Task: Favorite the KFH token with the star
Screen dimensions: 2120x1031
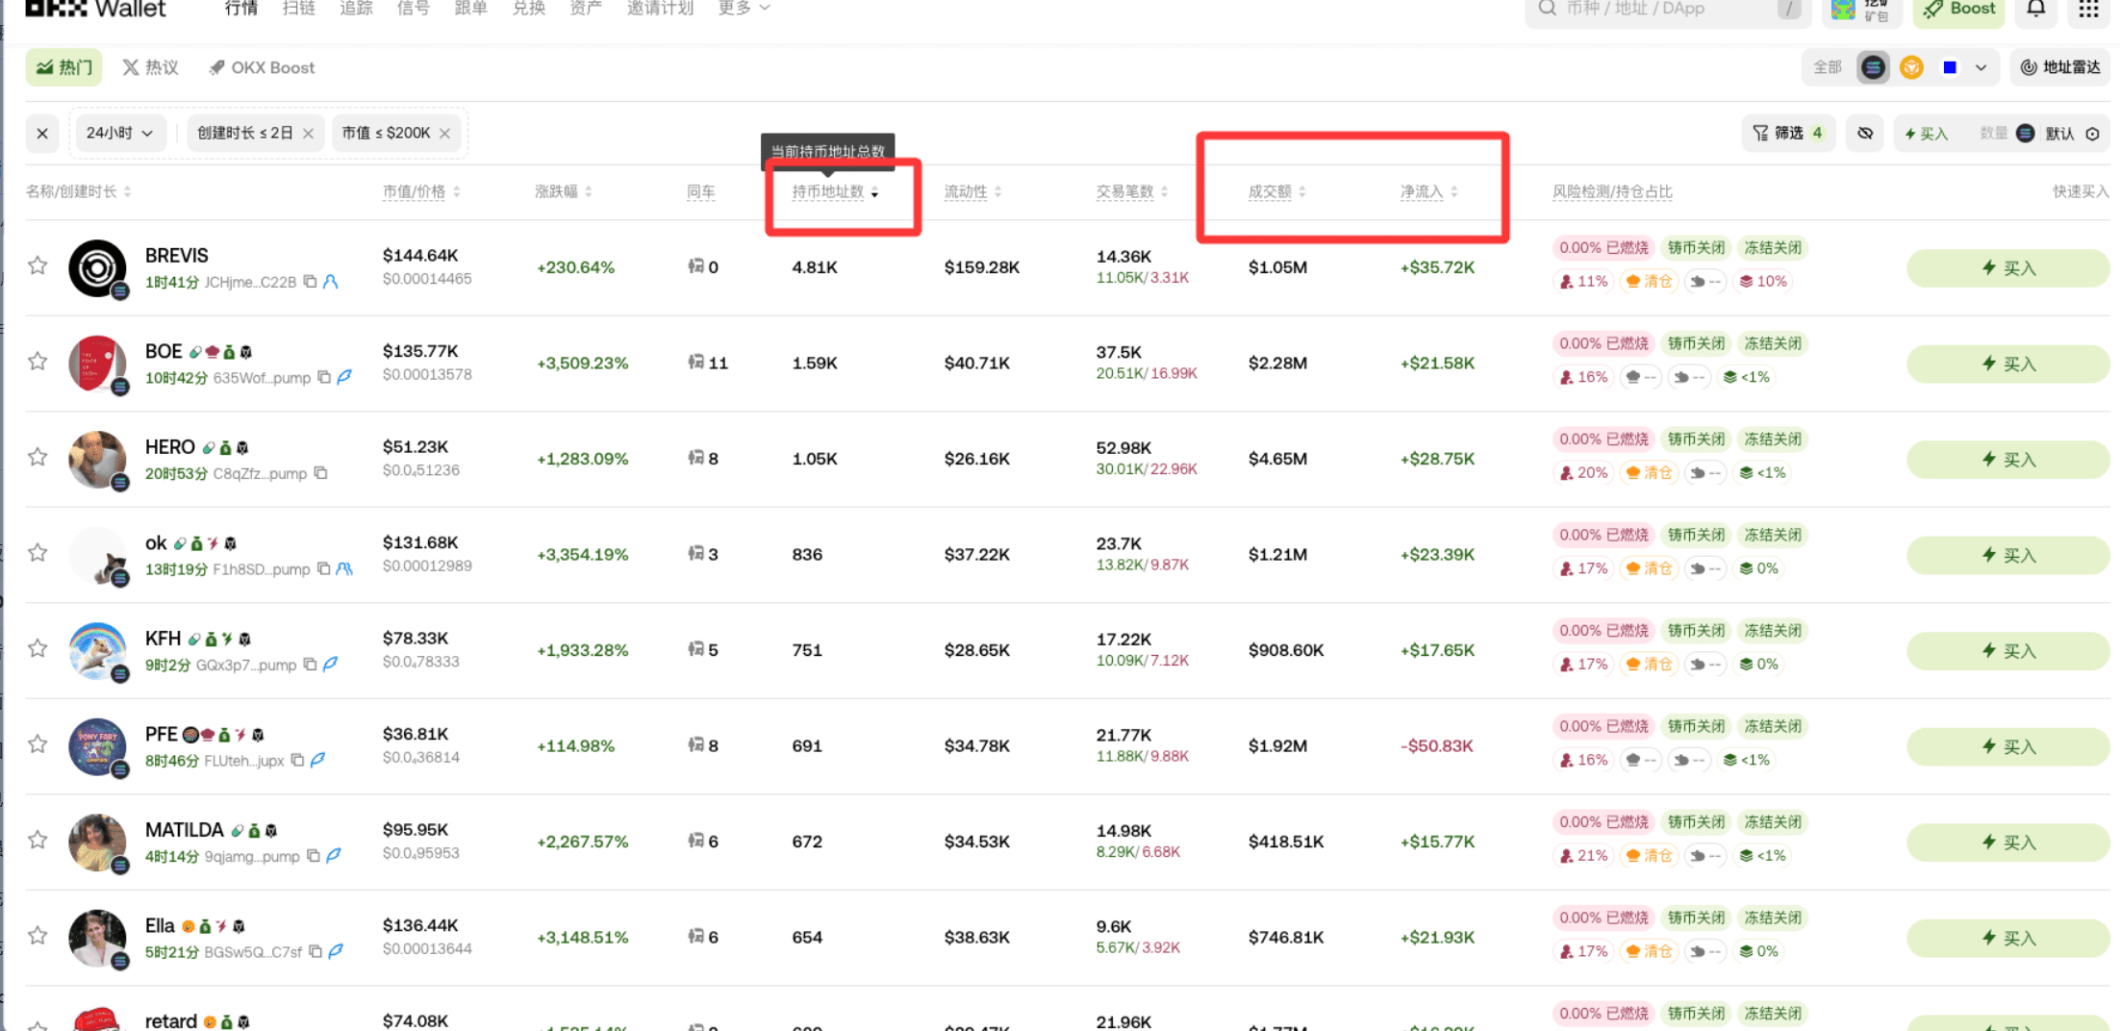Action: point(38,648)
